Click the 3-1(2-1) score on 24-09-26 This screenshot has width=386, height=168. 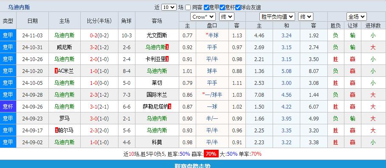pos(99,106)
